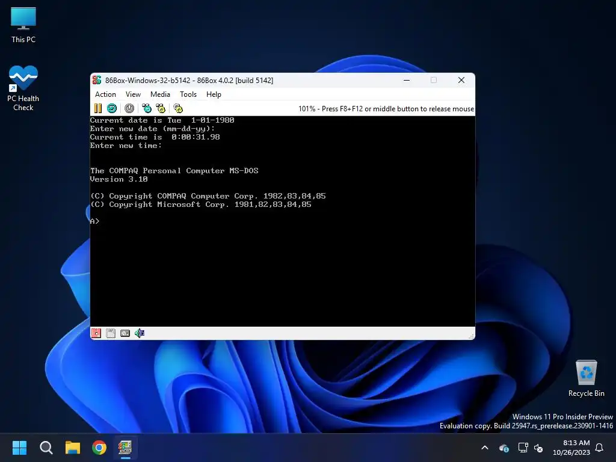The image size is (616, 462).
Task: Click the 86Box icon in the title bar
Action: [97, 80]
